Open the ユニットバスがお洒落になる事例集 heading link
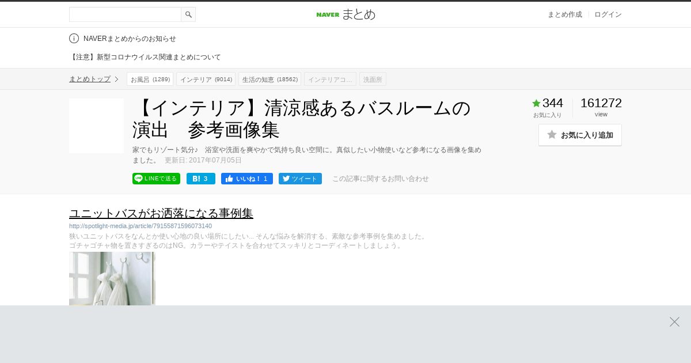This screenshot has height=363, width=691. pyautogui.click(x=161, y=213)
